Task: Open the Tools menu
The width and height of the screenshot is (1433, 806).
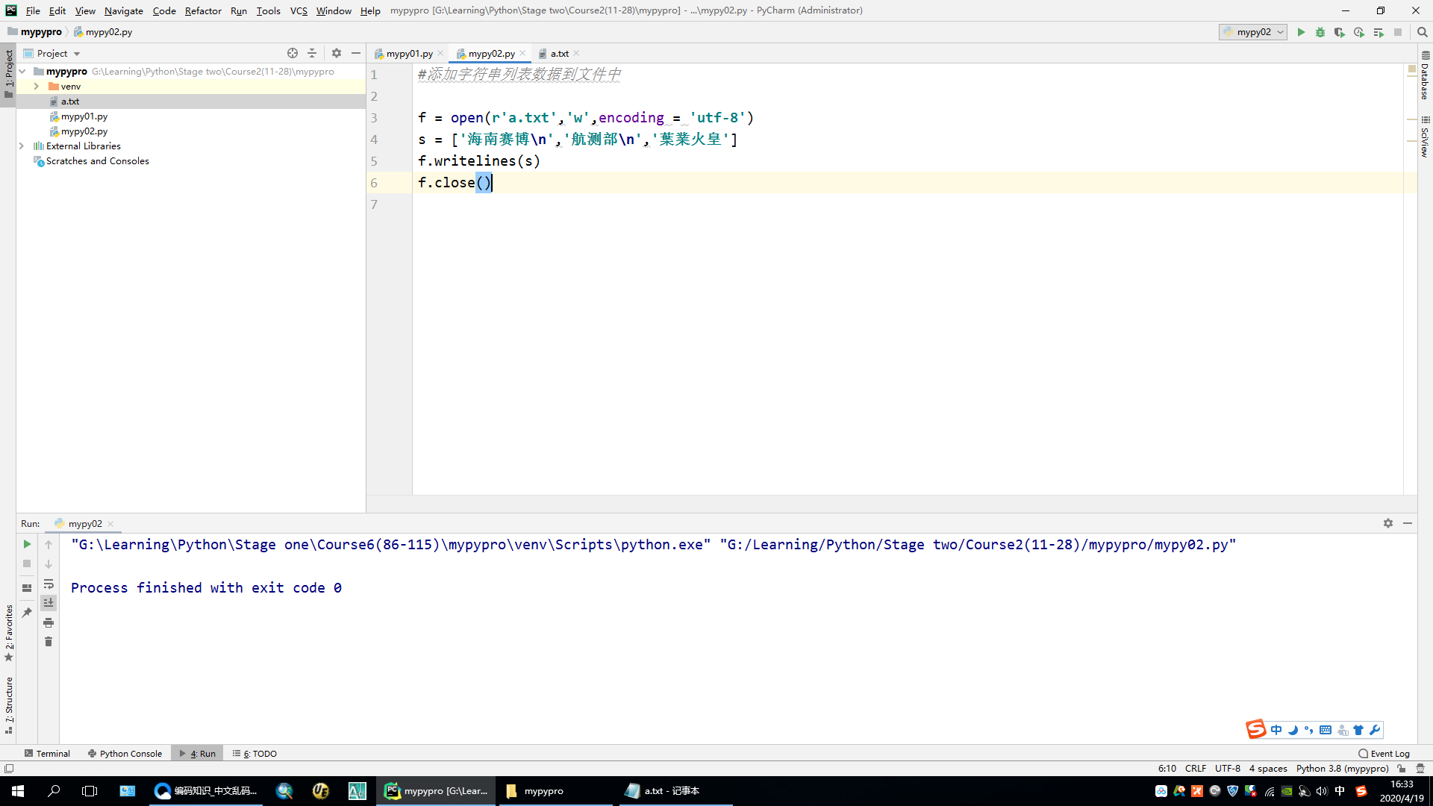Action: 268,10
